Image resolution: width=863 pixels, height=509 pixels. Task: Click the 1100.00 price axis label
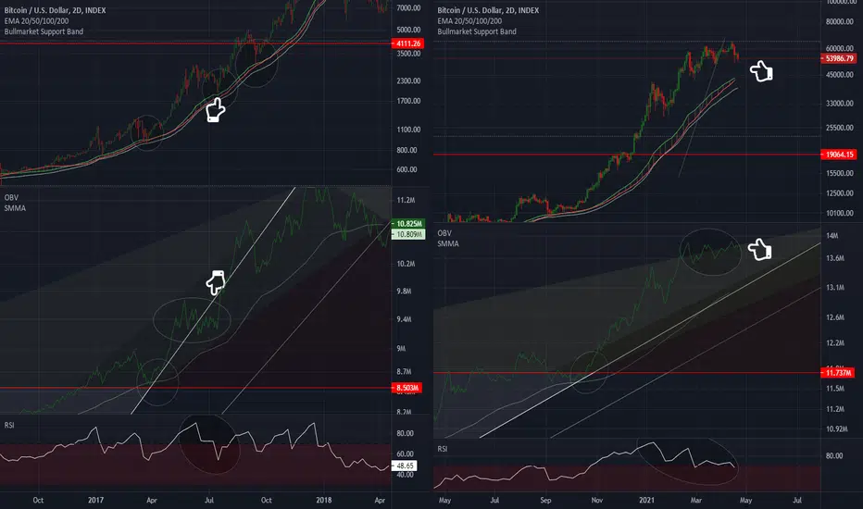click(x=408, y=130)
